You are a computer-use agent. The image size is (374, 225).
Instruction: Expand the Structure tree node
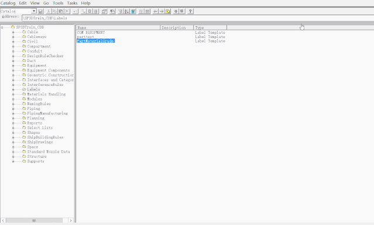[13, 157]
